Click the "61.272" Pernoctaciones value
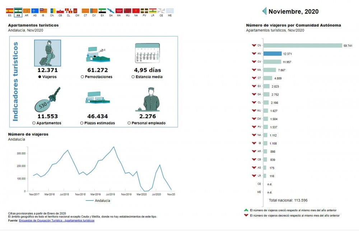Viewport: 359px width, 231px height. point(98,70)
